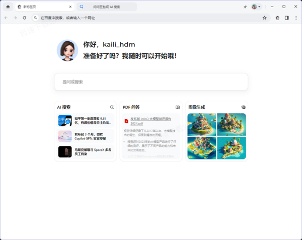This screenshot has width=302, height=240.
Task: Bookmark this page with the star icon
Action: pos(264,18)
